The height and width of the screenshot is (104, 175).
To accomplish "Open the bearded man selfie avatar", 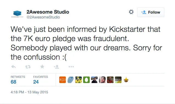I will pyautogui.click(x=102, y=80).
